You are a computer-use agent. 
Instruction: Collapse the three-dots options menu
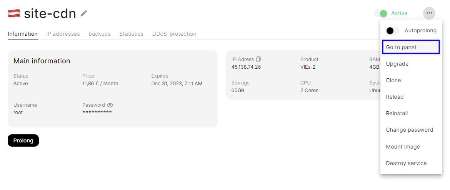click(x=429, y=13)
